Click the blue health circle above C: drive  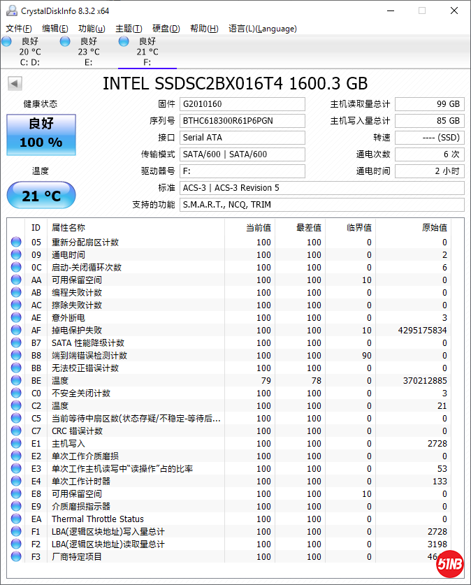[x=7, y=42]
